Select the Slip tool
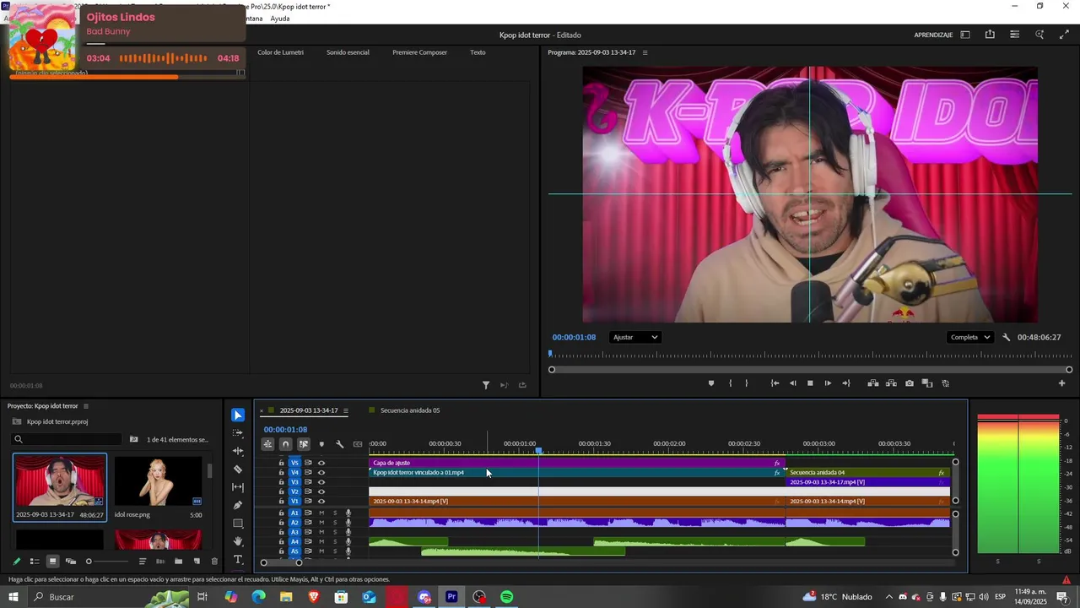Screen dimensions: 1080x608 [238, 487]
